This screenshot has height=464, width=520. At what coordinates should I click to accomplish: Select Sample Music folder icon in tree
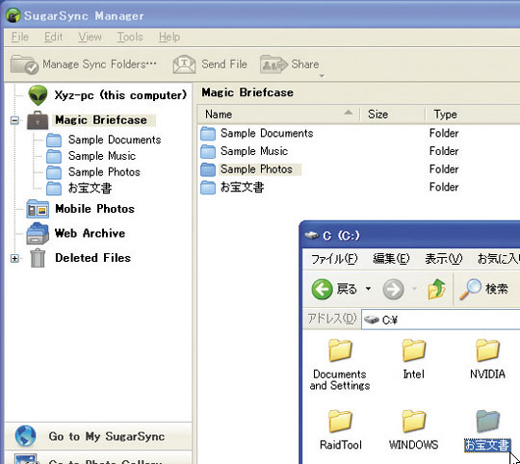54,156
